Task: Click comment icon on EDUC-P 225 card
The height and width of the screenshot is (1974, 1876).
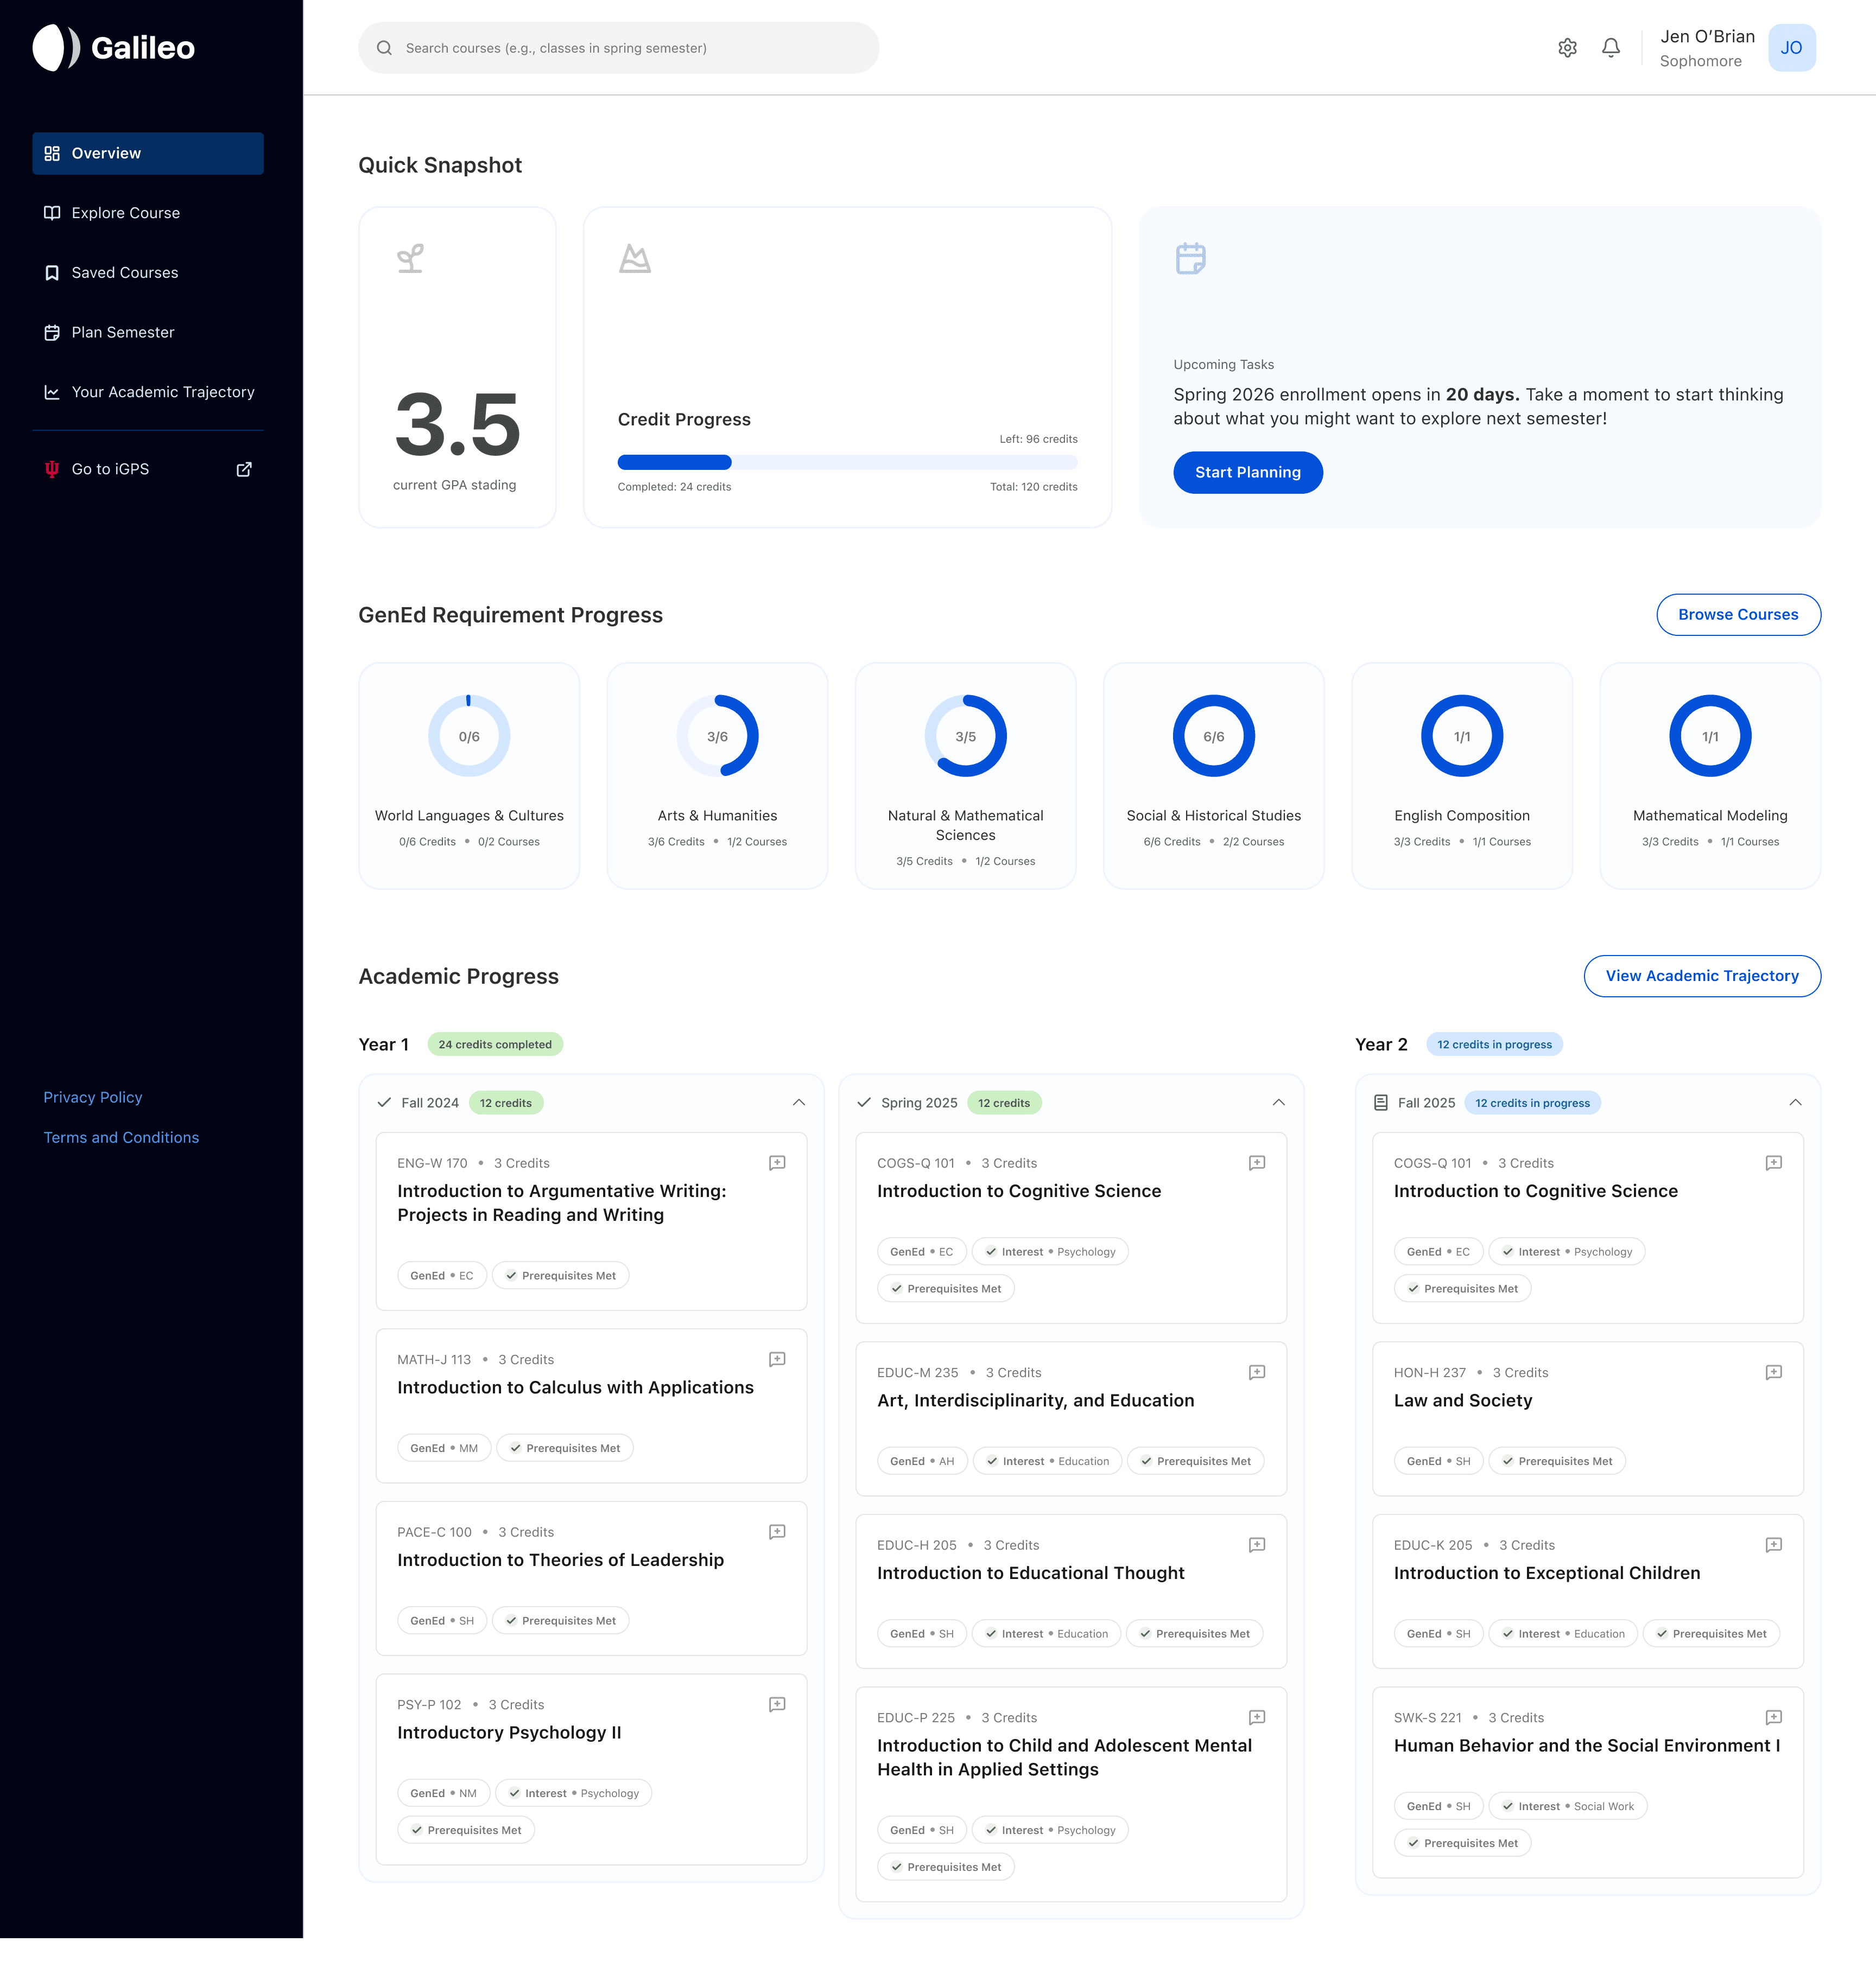Action: click(1257, 1717)
